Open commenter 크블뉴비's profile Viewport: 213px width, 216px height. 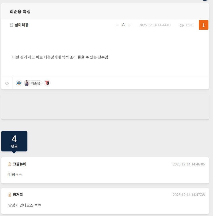19,164
